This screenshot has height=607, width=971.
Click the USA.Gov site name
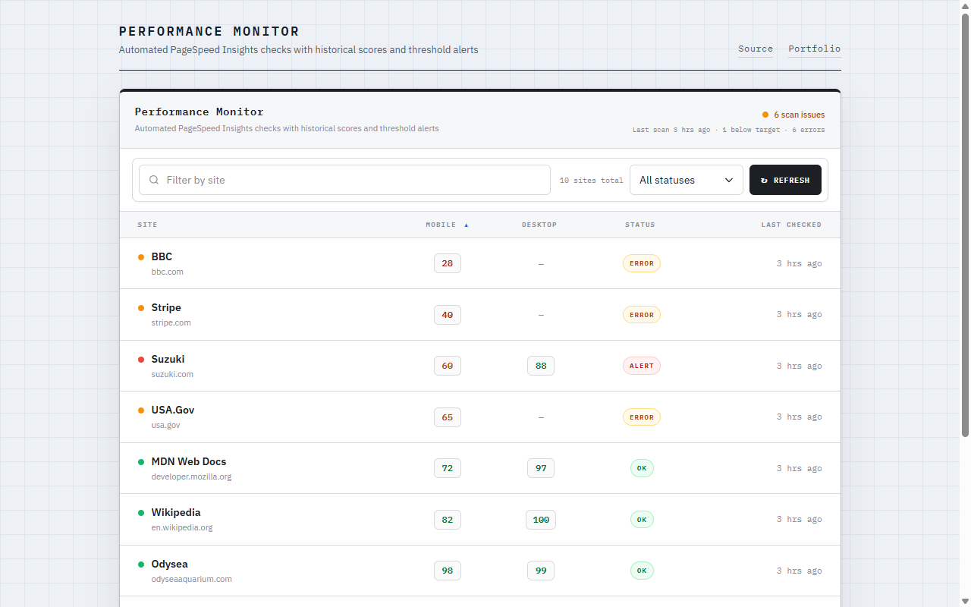[x=173, y=410]
